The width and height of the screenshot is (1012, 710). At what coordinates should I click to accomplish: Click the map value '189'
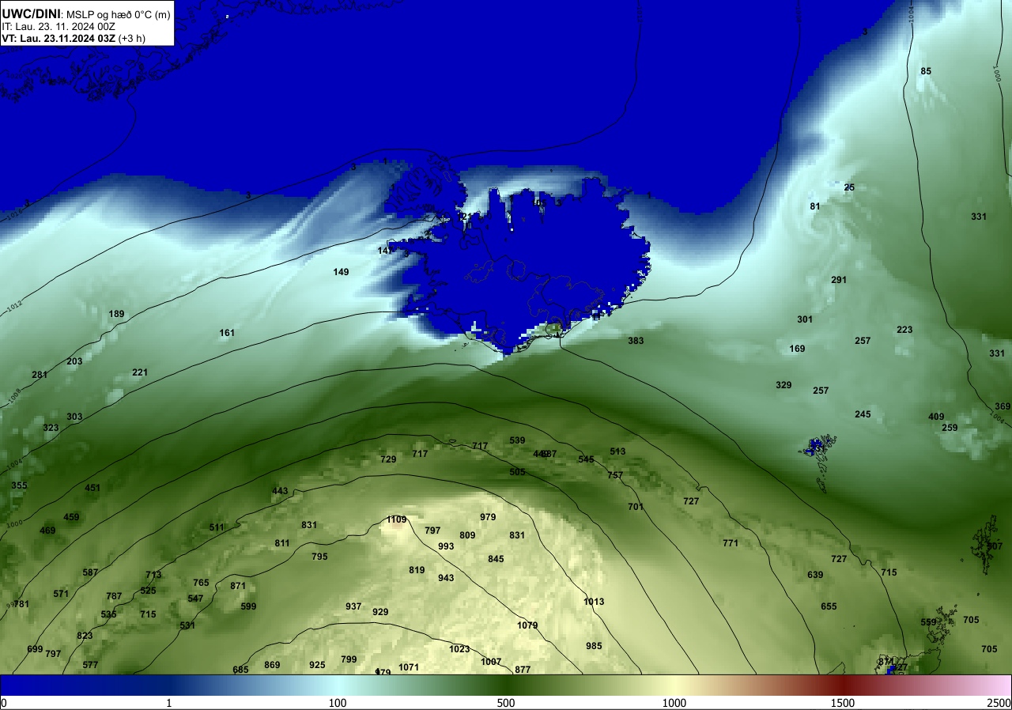click(x=116, y=314)
